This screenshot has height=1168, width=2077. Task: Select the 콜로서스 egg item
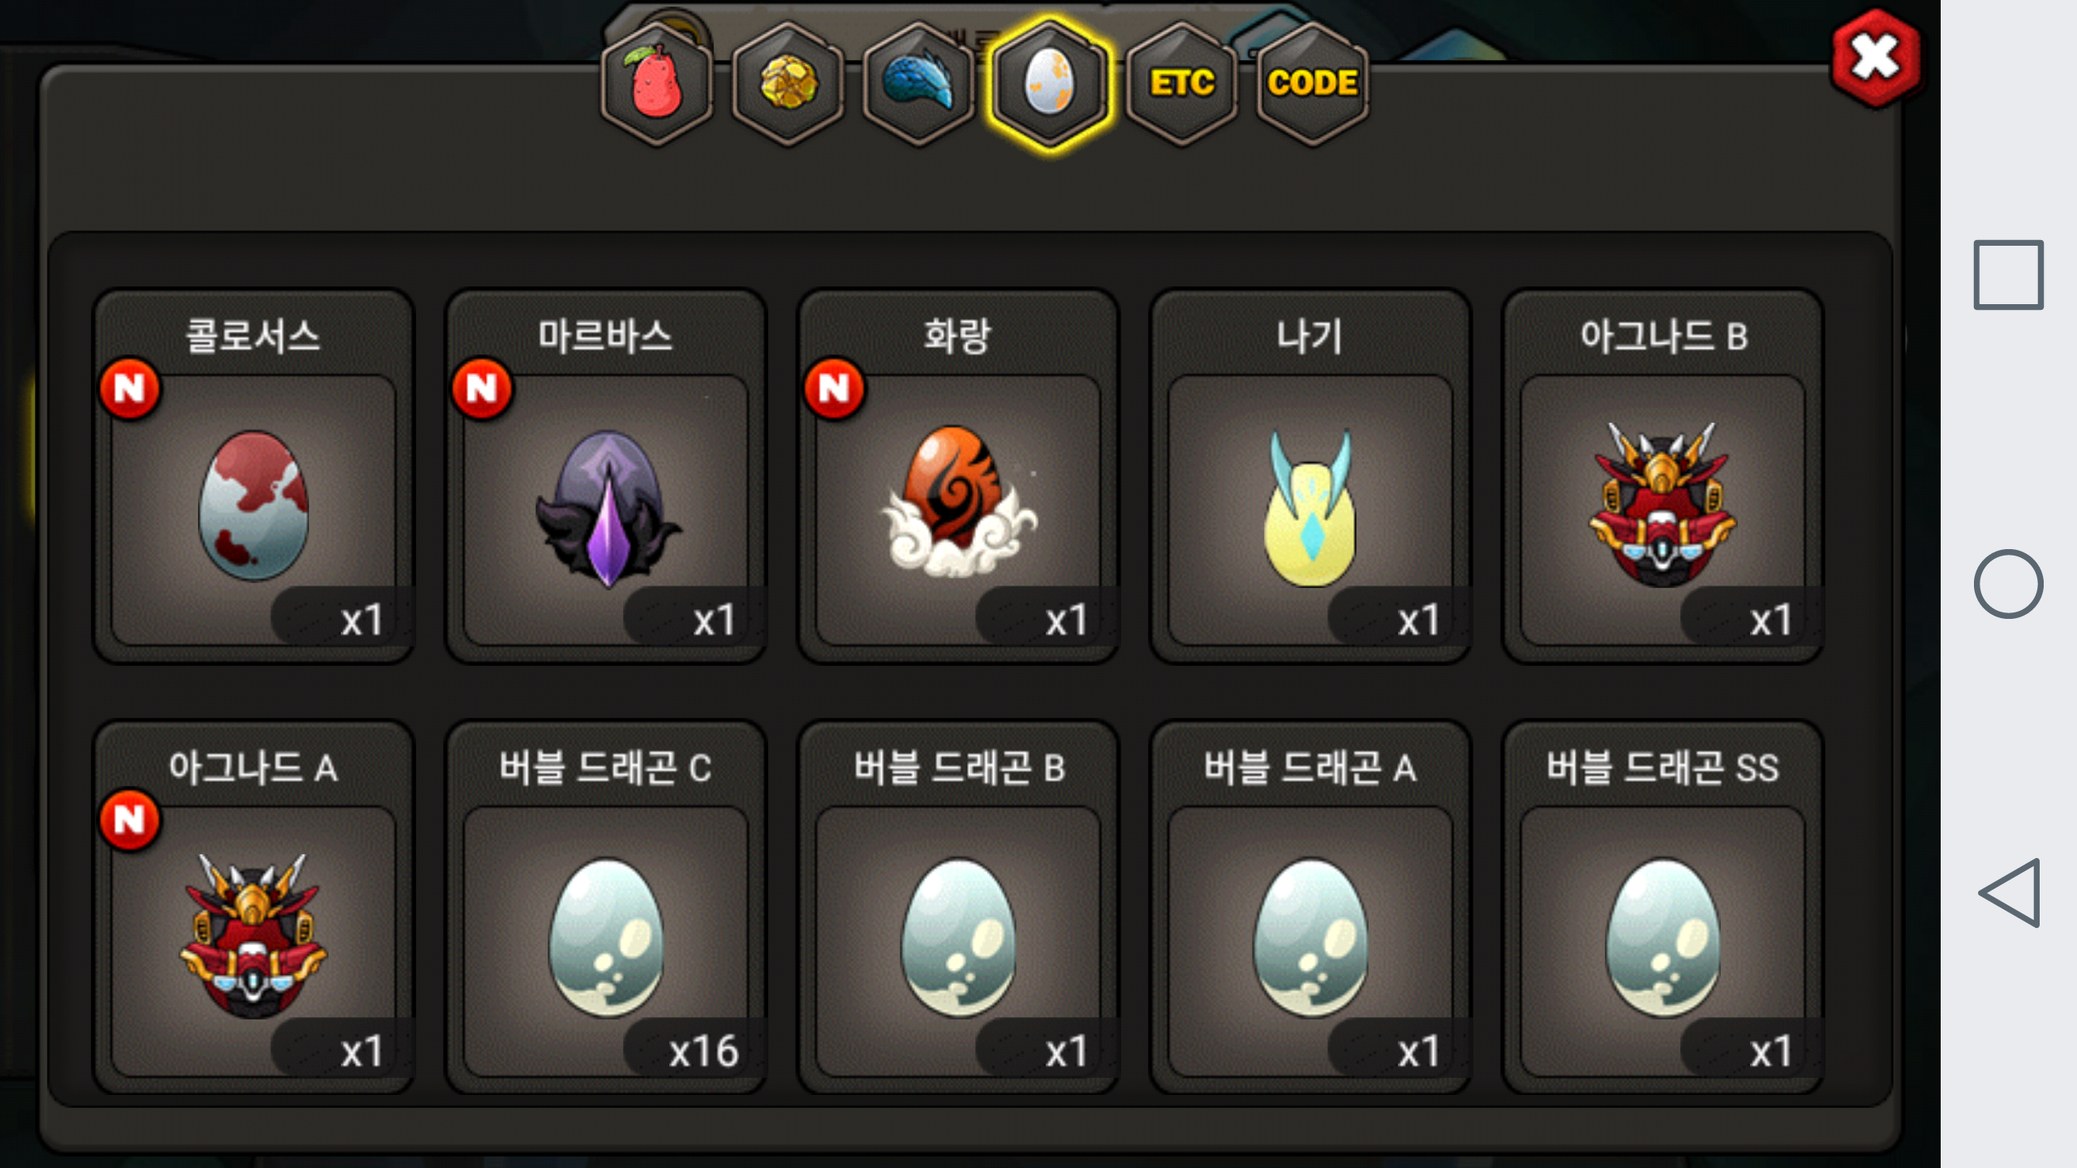pos(254,477)
